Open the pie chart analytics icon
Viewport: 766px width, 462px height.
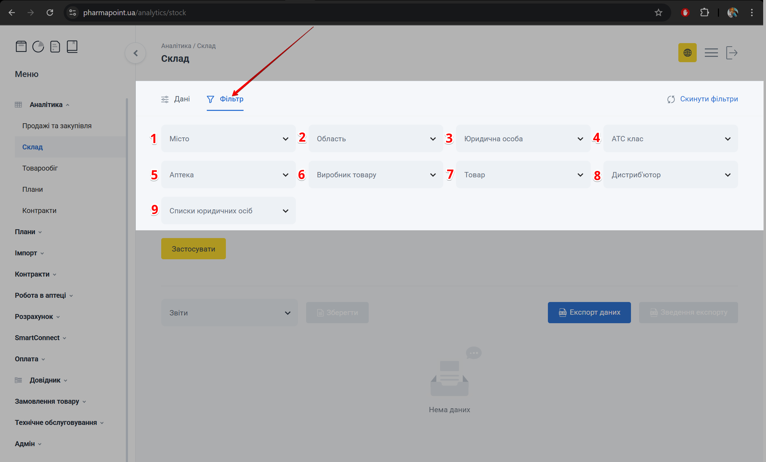[38, 47]
